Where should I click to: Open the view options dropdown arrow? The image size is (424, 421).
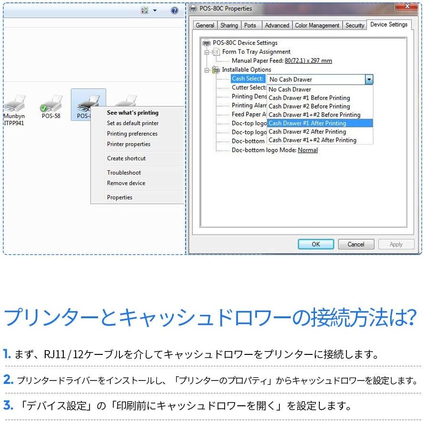click(155, 10)
